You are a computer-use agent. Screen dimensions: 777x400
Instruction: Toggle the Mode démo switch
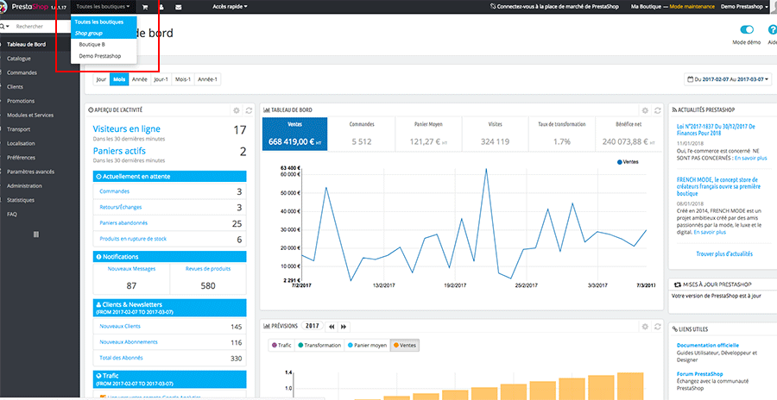747,31
